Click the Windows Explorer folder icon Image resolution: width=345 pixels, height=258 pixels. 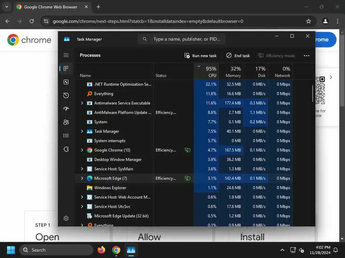[x=90, y=188]
